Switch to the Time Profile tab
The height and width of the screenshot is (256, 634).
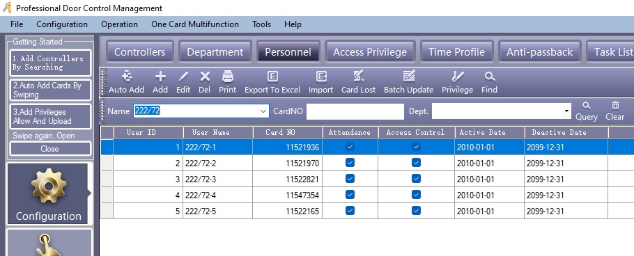(456, 51)
